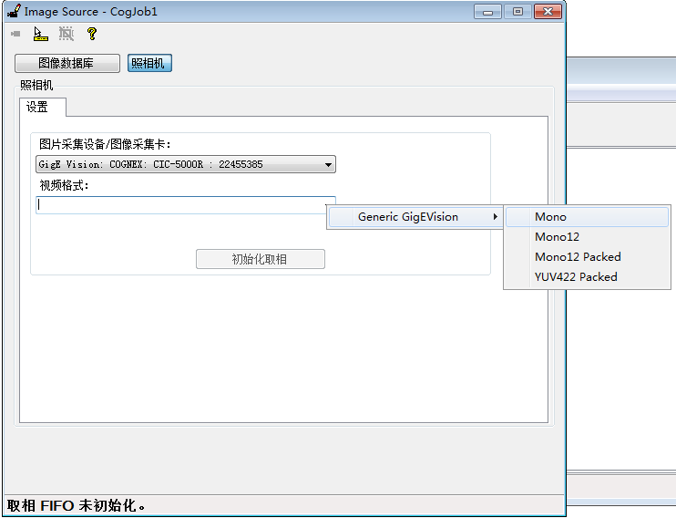676x518 pixels.
Task: Open Generic GigEVision submenu item
Action: point(415,217)
